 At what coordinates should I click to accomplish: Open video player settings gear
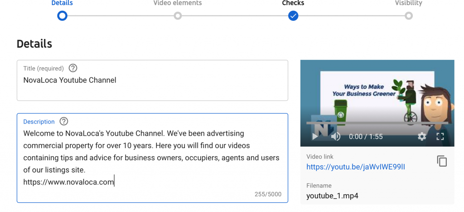tap(422, 136)
